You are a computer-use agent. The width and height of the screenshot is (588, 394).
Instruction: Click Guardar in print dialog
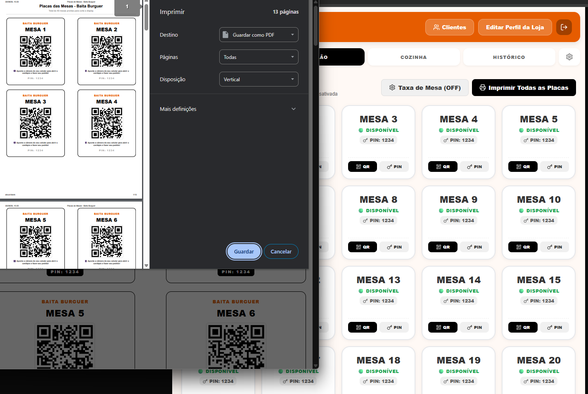tap(244, 251)
